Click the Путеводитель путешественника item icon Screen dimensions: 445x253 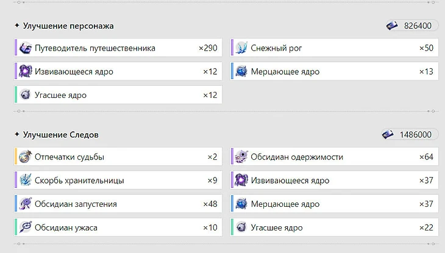(25, 48)
